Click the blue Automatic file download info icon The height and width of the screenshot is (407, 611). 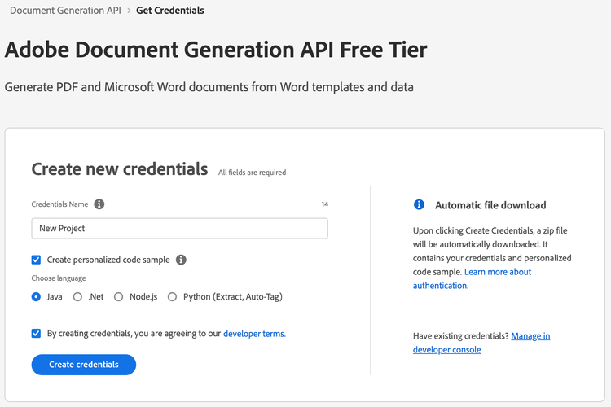419,204
